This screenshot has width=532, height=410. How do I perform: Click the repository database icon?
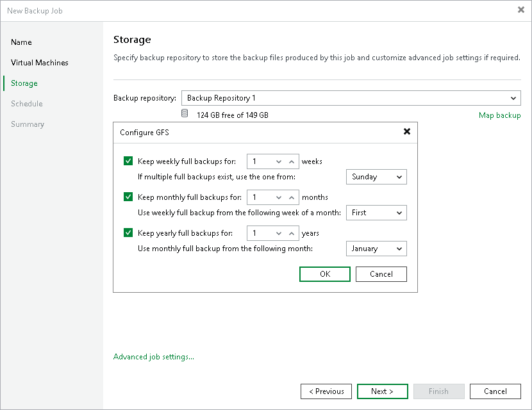pyautogui.click(x=185, y=113)
